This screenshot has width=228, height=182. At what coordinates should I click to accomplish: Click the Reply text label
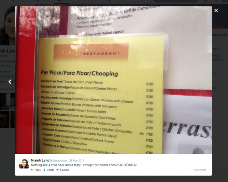tap(38, 170)
